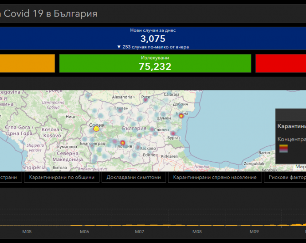Click the Ниш label on map
The width and height of the screenshot is (306, 243).
[70, 117]
